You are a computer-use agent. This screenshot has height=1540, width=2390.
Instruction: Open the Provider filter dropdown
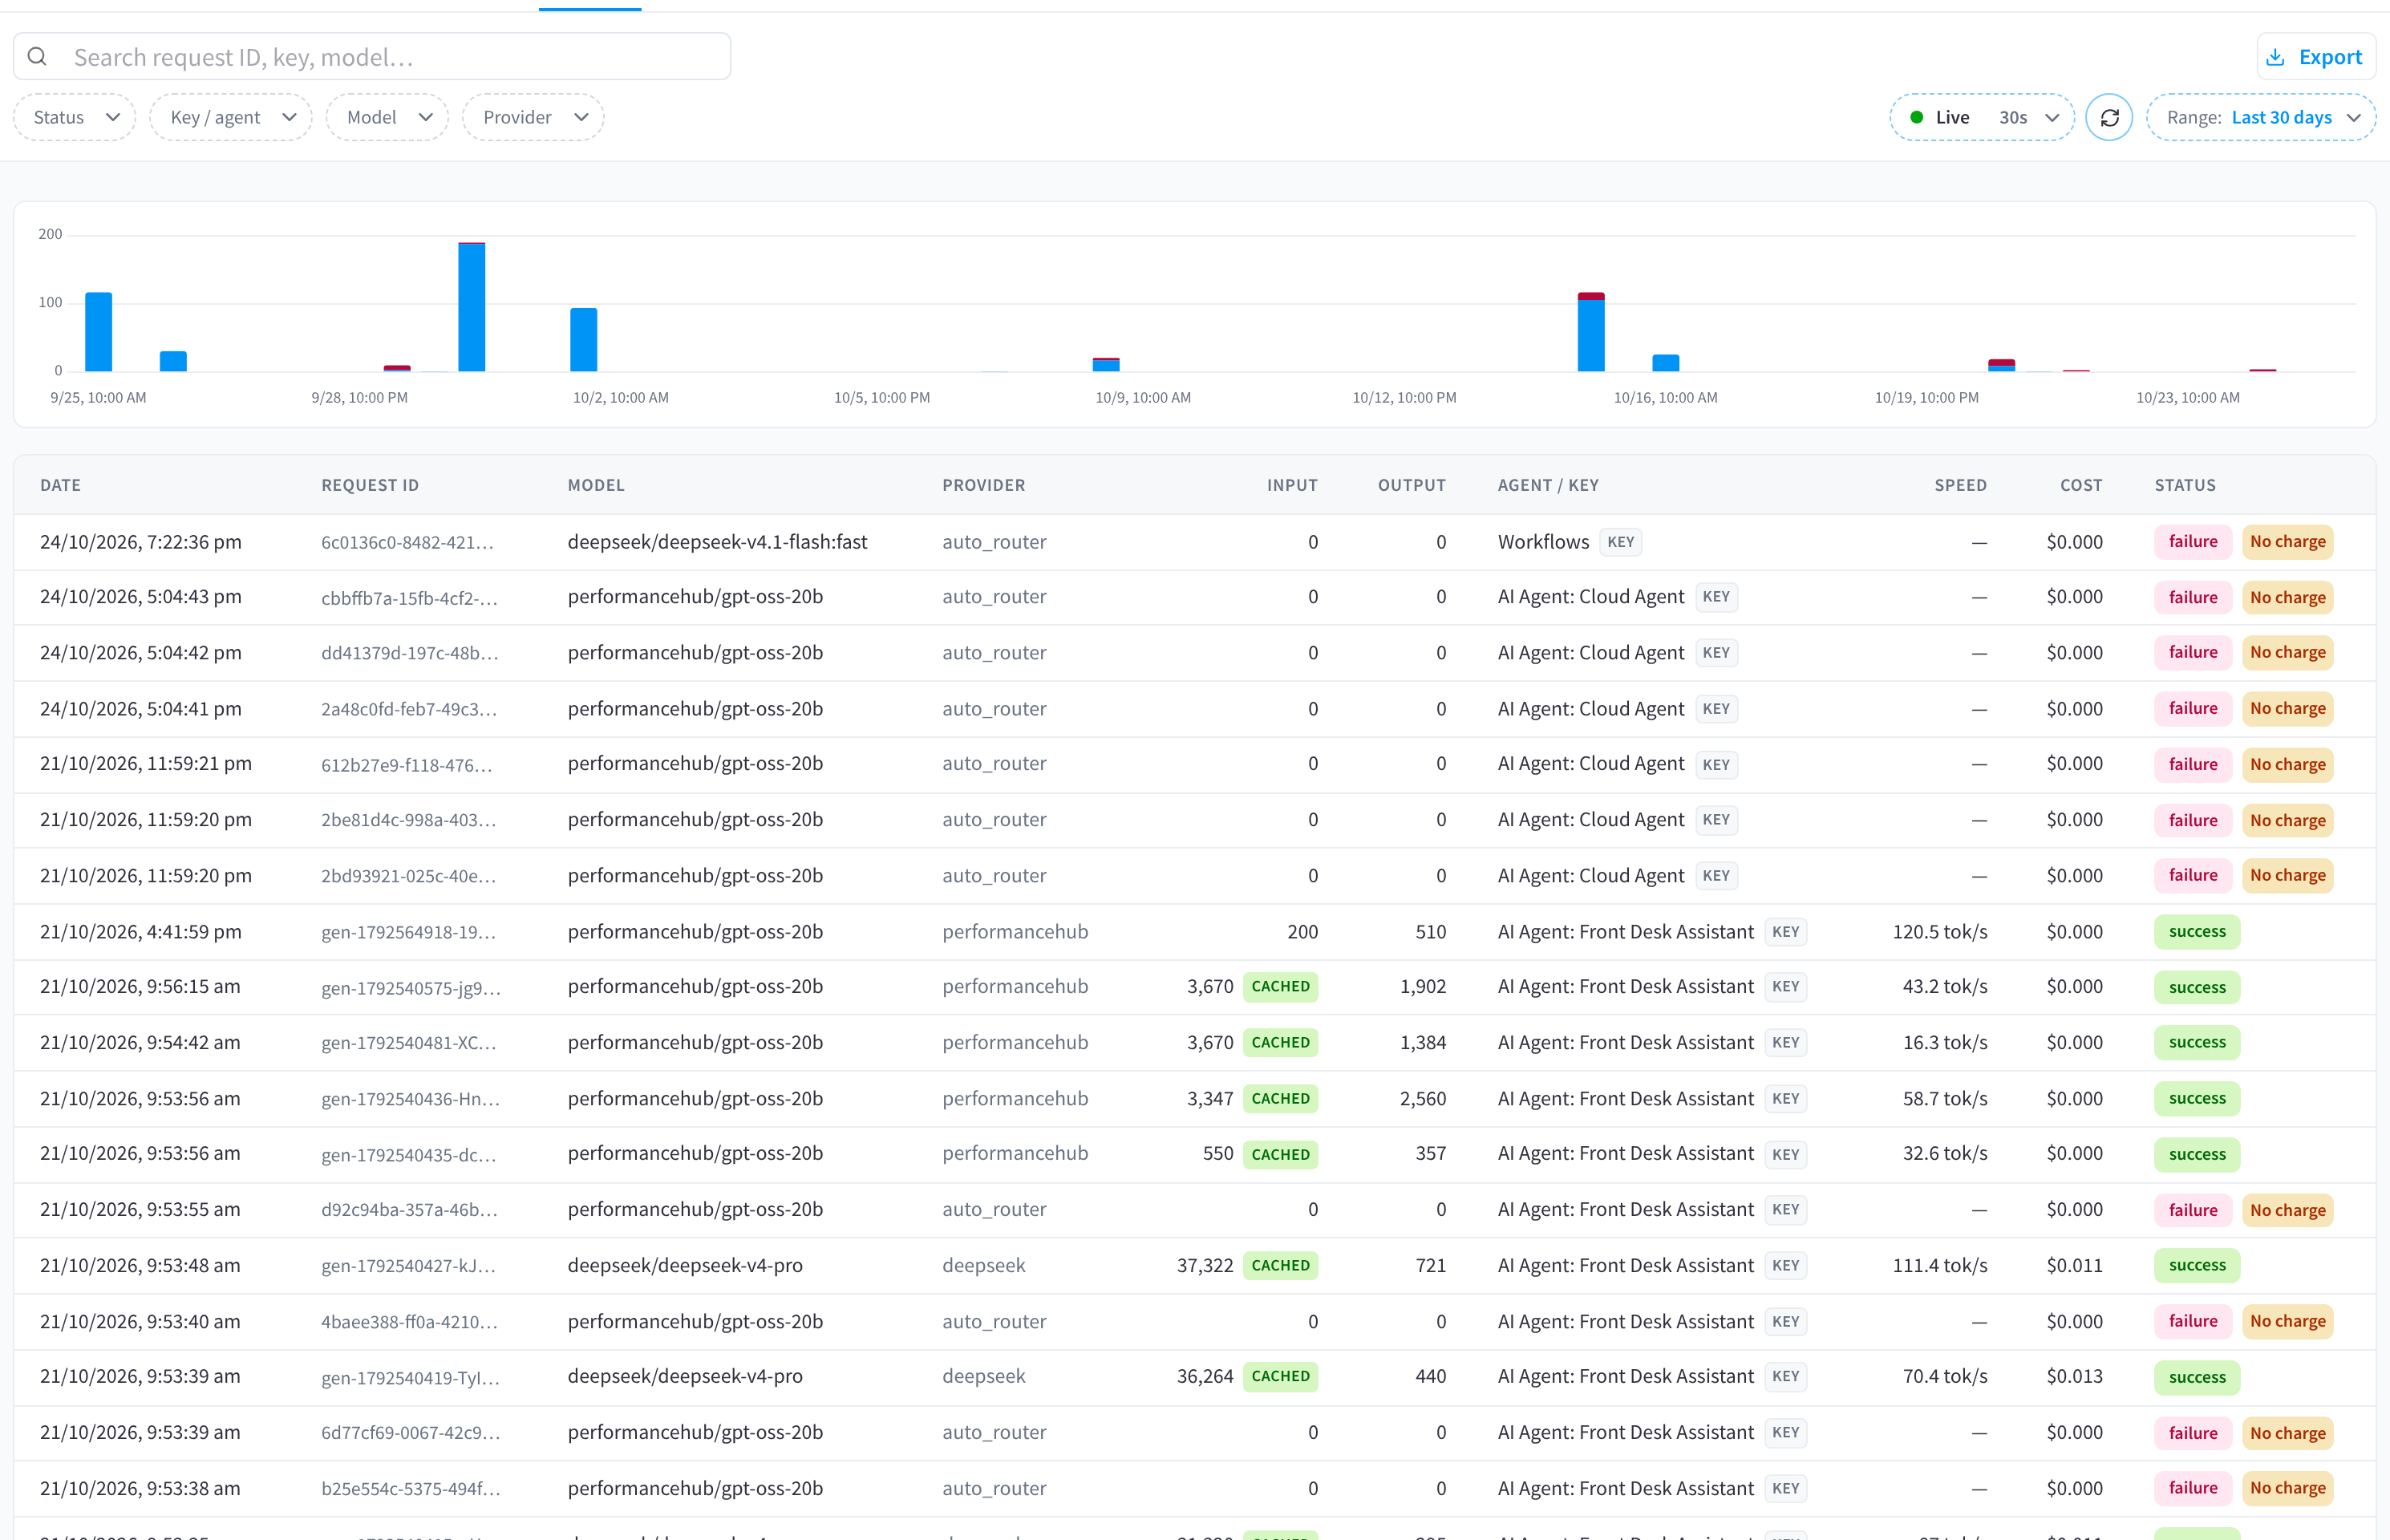[x=533, y=117]
